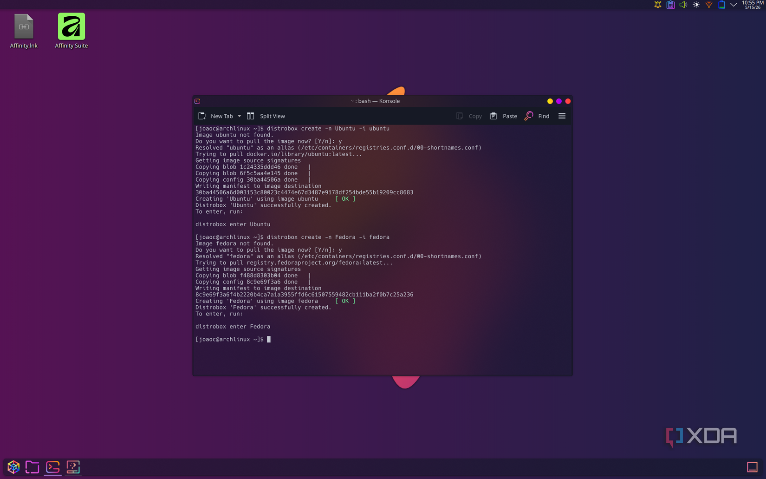Check the battery status tray icon
Viewport: 766px width, 479px height.
[x=721, y=5]
